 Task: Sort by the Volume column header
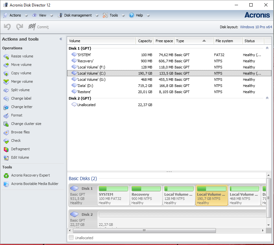tap(101, 41)
